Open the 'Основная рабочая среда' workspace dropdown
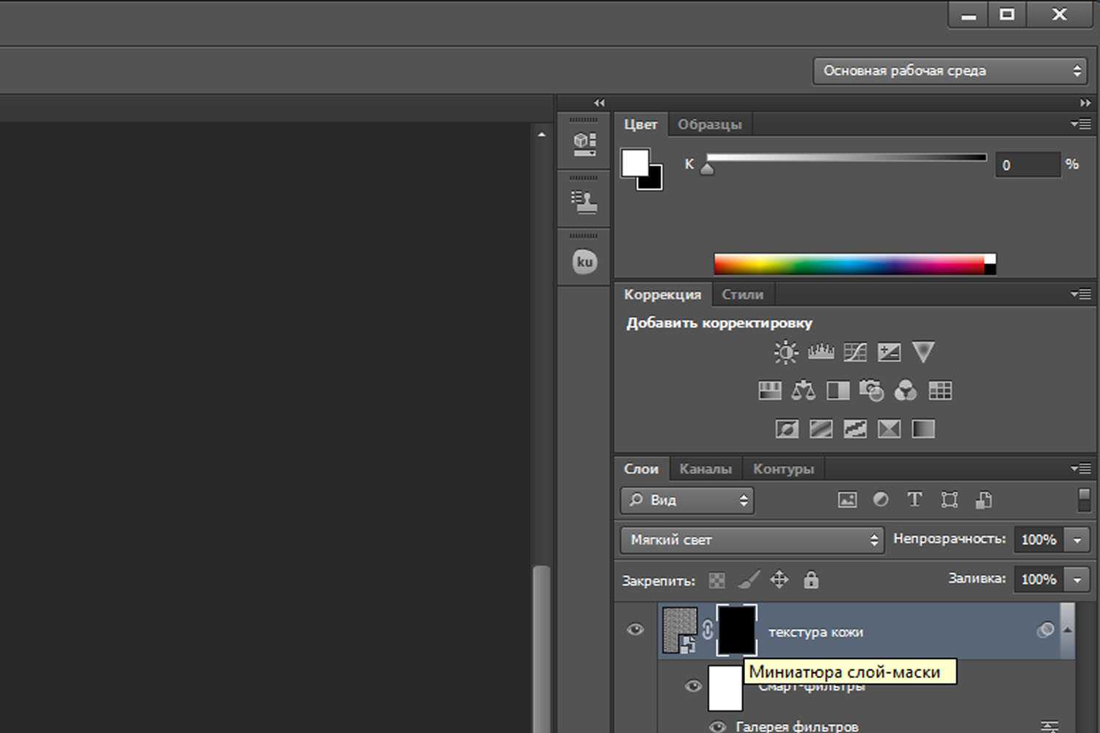 click(950, 71)
